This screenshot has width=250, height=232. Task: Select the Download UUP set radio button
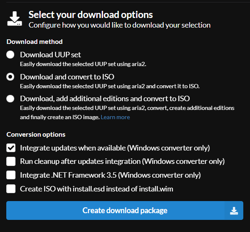[x=10, y=55]
